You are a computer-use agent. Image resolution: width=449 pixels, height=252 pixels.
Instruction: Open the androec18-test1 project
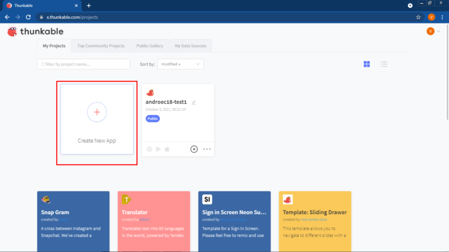click(x=166, y=102)
